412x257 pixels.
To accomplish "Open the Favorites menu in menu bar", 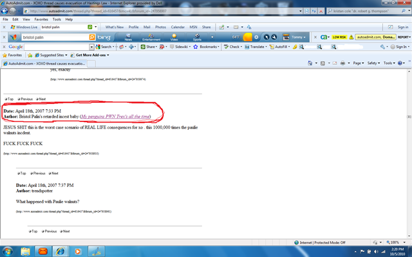I will (41, 19).
